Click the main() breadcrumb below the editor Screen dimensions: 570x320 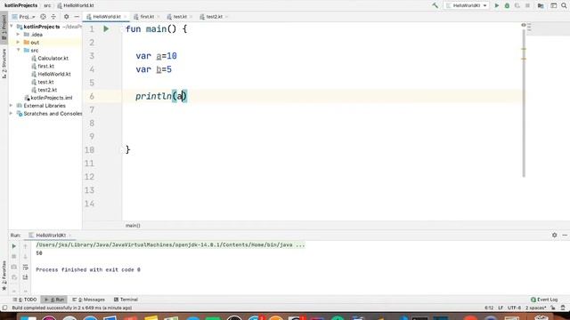[x=133, y=225]
